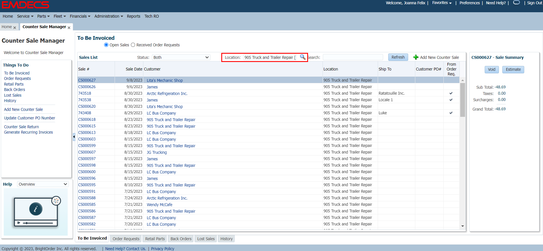Expand the Administration menu

[x=109, y=16]
